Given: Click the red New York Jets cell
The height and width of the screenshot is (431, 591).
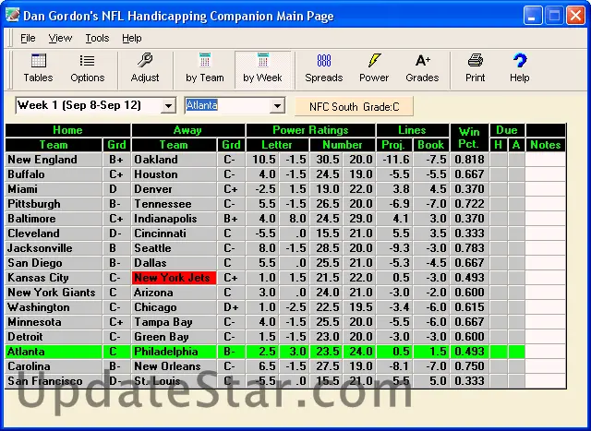Looking at the screenshot, I should (x=174, y=278).
